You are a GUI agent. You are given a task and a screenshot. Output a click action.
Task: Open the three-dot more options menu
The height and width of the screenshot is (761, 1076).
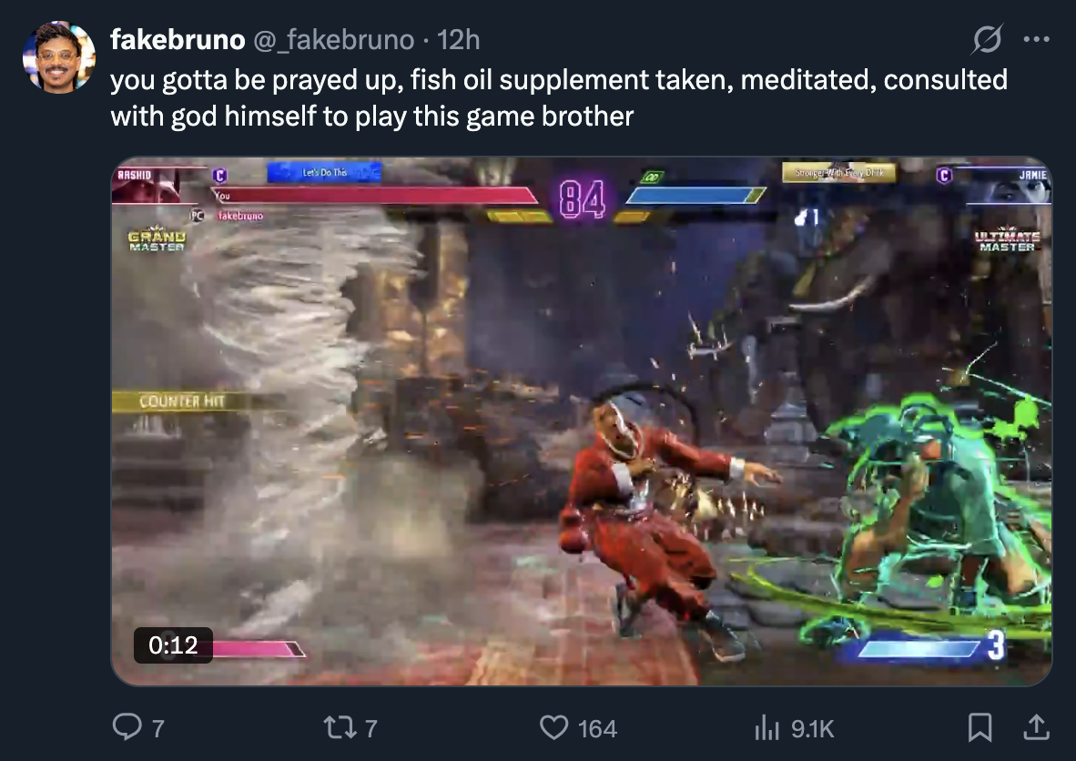point(1036,39)
